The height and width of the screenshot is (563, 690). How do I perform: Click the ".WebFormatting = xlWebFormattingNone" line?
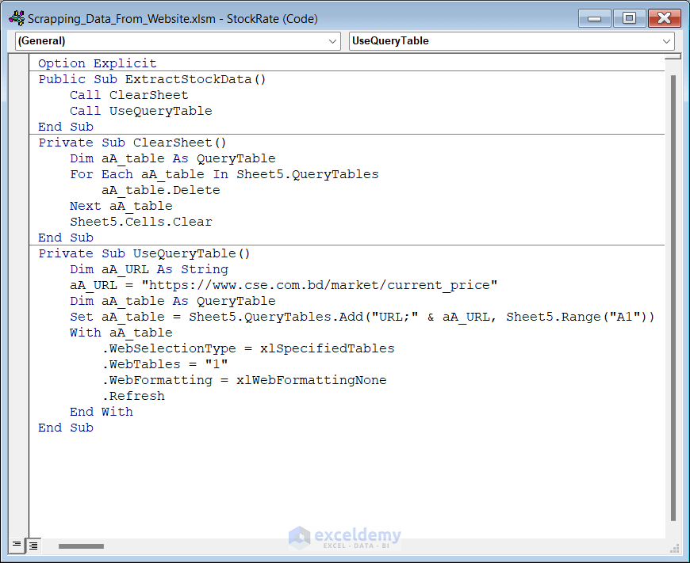tap(244, 380)
